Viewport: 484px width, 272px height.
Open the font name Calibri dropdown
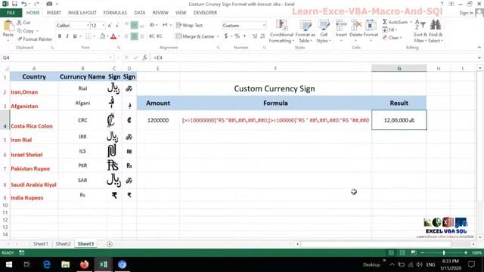pos(88,25)
